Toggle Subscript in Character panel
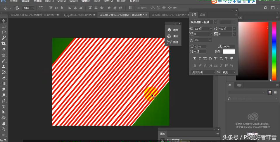The image size is (280, 142). (221, 59)
